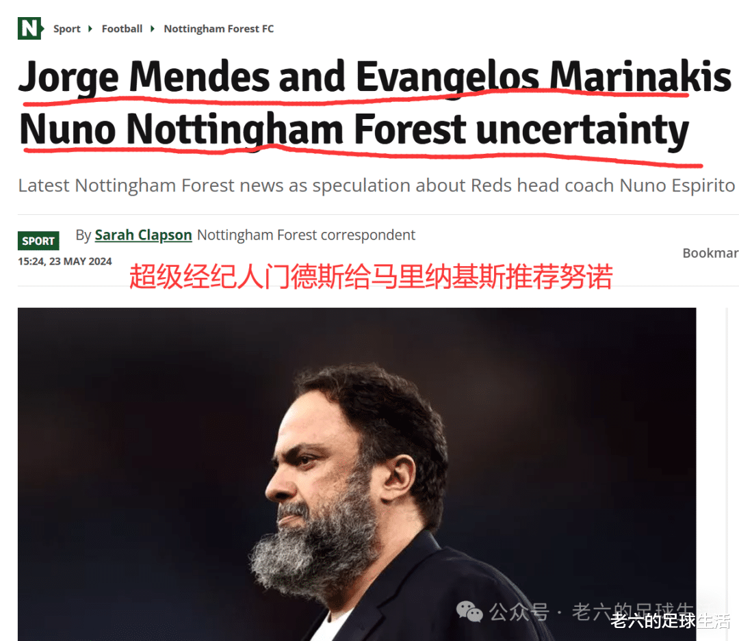The width and height of the screenshot is (739, 641).
Task: Open the Sport breadcrumb link
Action: (67, 29)
